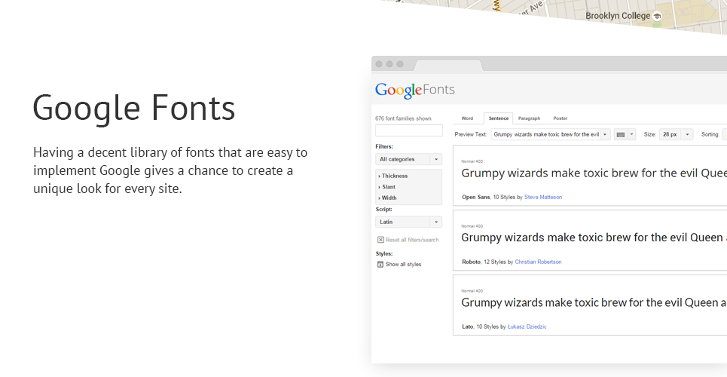Viewport: 727px width, 377px height.
Task: Click the Google Fonts page heading
Action: (x=134, y=108)
